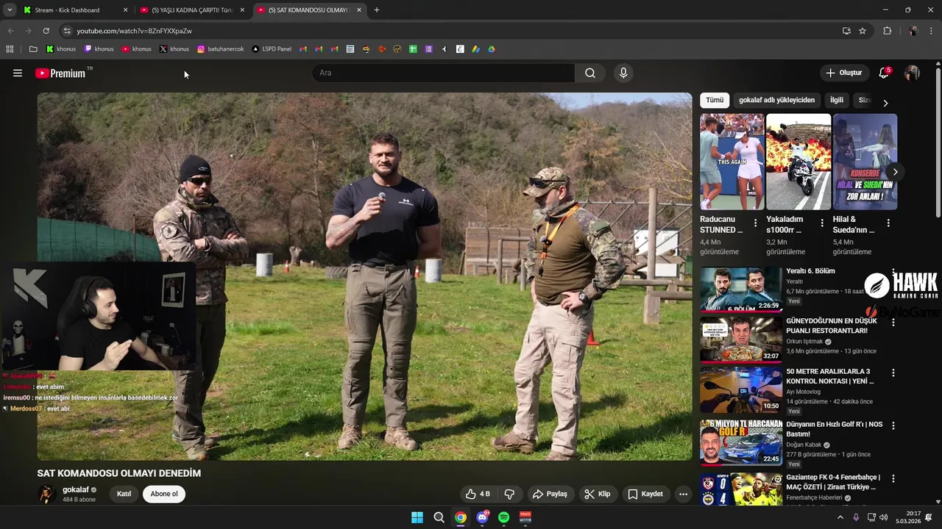Image resolution: width=942 pixels, height=529 pixels.
Task: Open the YouTube account avatar menu
Action: 912,73
